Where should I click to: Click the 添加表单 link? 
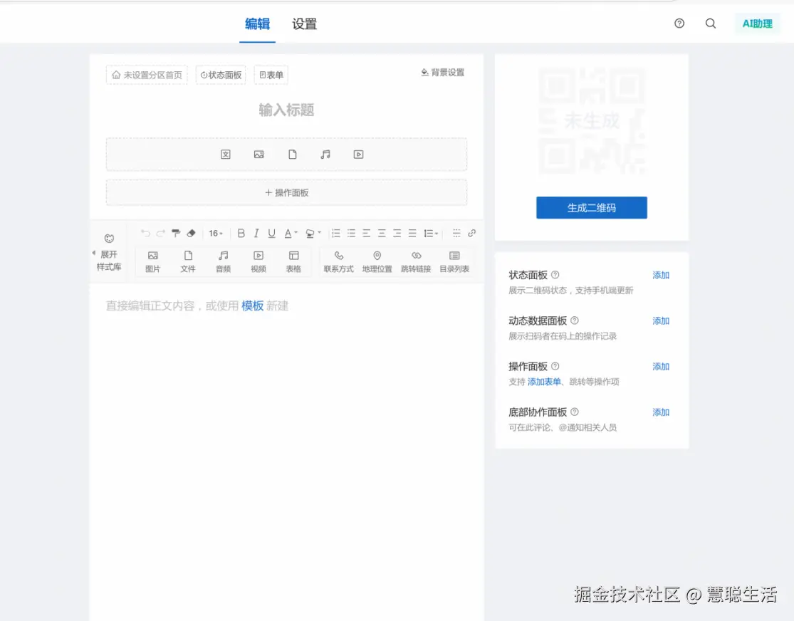pos(544,382)
